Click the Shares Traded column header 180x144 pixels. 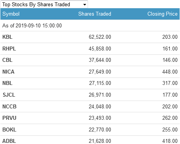pyautogui.click(x=95, y=14)
